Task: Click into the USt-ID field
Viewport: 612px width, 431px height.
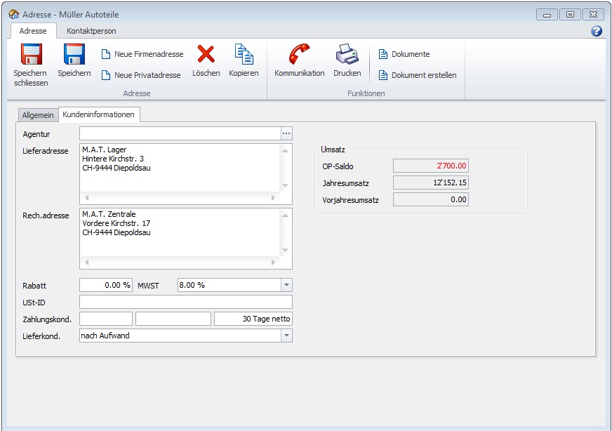Action: 185,302
